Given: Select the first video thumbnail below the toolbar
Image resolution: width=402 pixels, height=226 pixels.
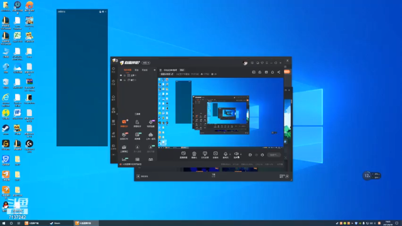Looking at the screenshot, I should (x=201, y=169).
